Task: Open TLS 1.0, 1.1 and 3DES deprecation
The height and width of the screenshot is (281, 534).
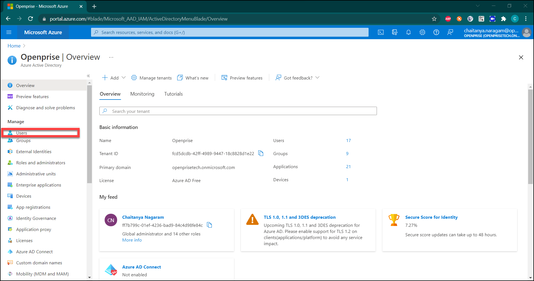Action: click(299, 217)
